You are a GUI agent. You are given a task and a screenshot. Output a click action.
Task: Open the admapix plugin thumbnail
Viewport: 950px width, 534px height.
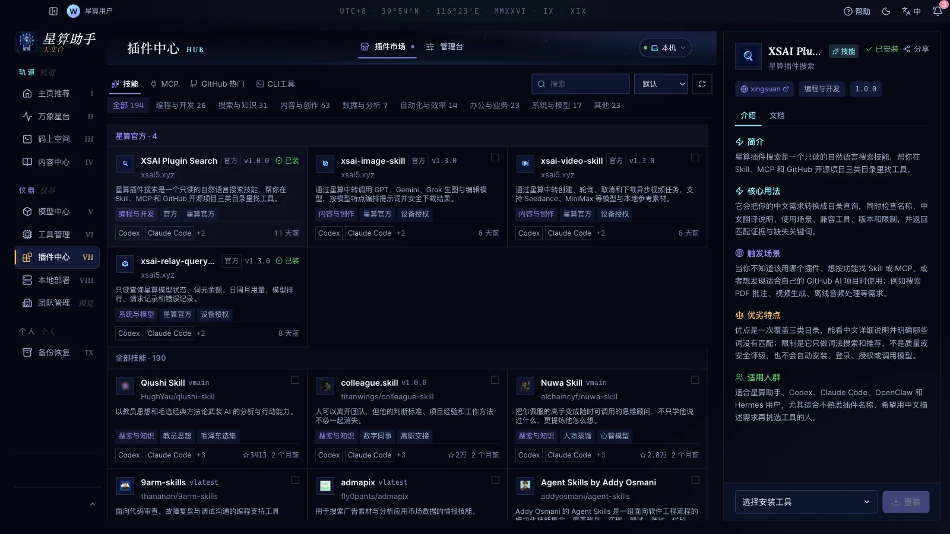[x=325, y=486]
